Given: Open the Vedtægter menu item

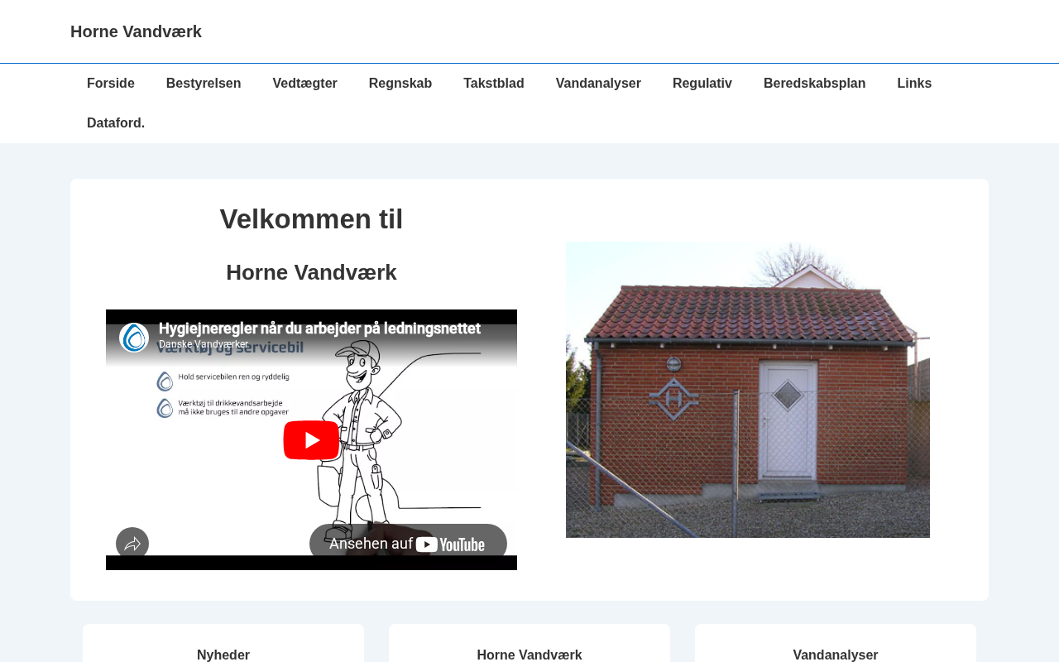Looking at the screenshot, I should (x=305, y=84).
